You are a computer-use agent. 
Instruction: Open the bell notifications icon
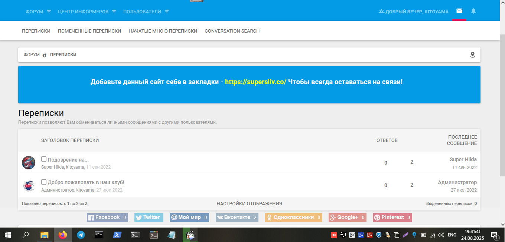click(473, 11)
